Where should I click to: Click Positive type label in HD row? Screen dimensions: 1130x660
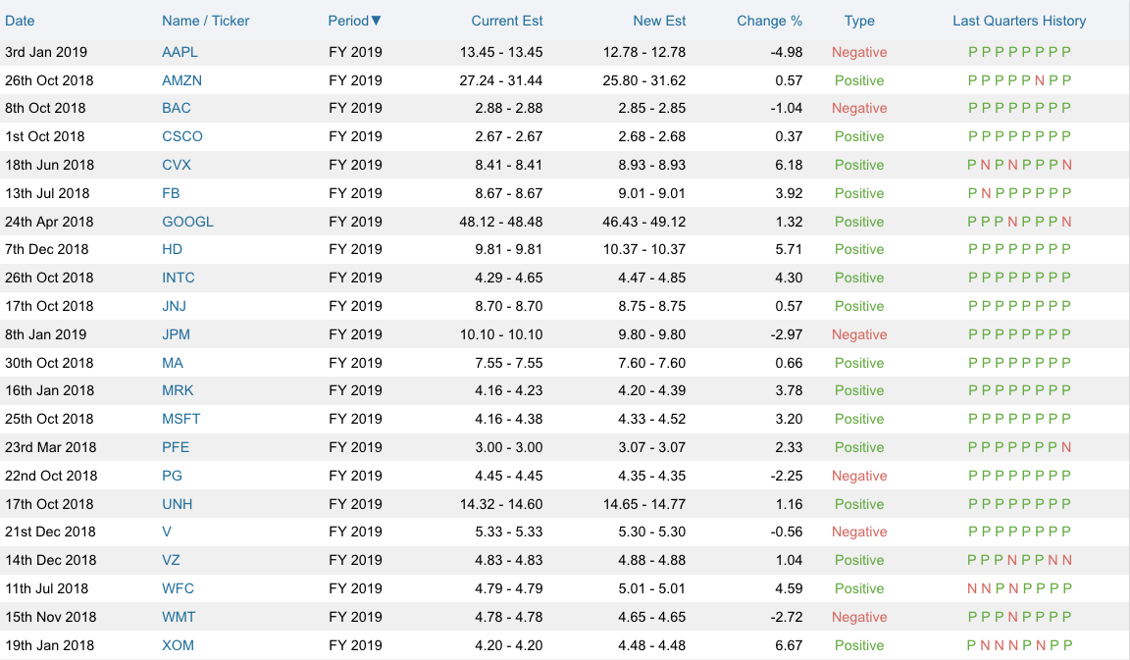[x=858, y=249]
